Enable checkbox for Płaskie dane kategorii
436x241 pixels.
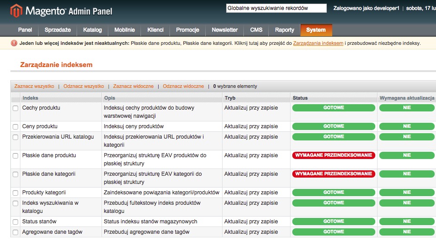pos(15,174)
